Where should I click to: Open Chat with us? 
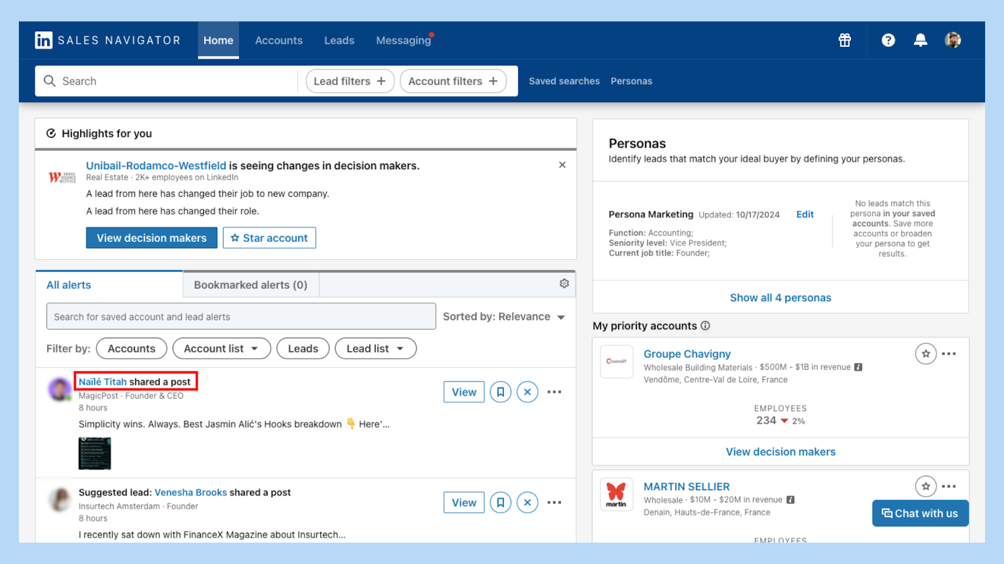pos(920,513)
